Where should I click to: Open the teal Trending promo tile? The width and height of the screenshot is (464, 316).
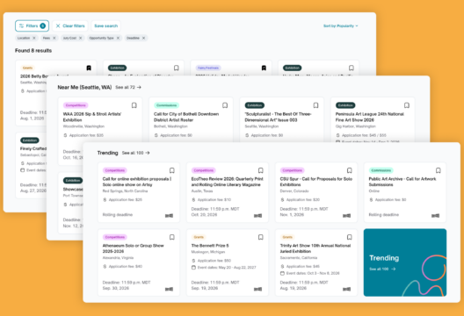tap(405, 262)
